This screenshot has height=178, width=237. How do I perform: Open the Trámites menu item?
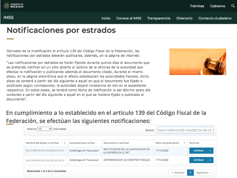(x=197, y=6)
